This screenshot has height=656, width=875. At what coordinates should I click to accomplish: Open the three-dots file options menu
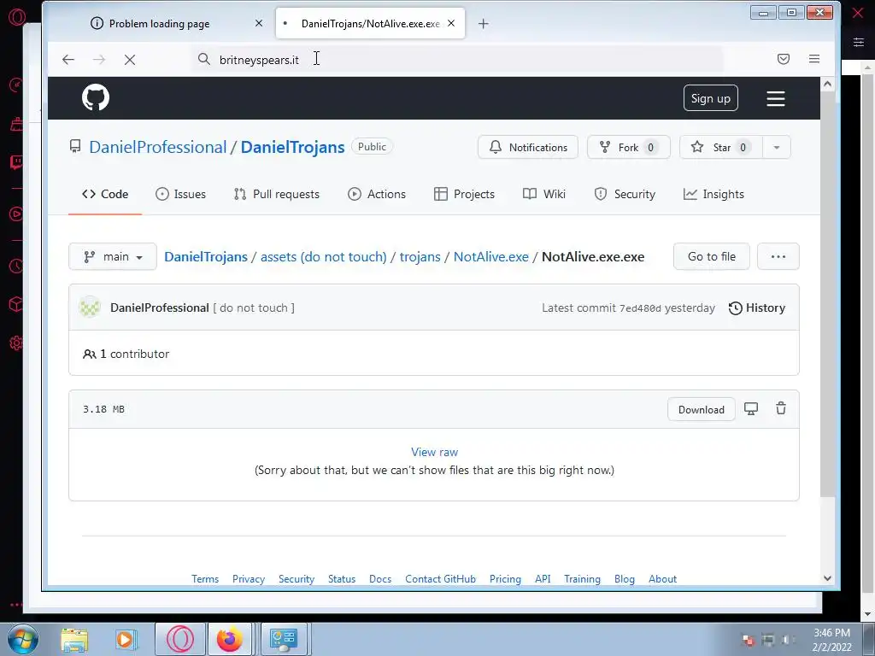click(778, 256)
